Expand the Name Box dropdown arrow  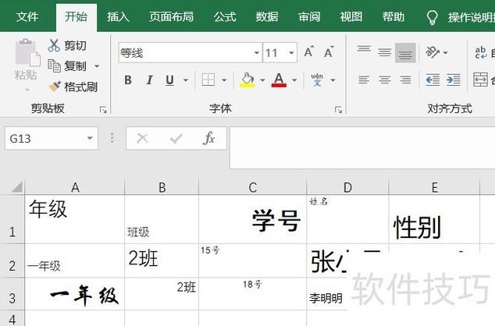coord(90,138)
